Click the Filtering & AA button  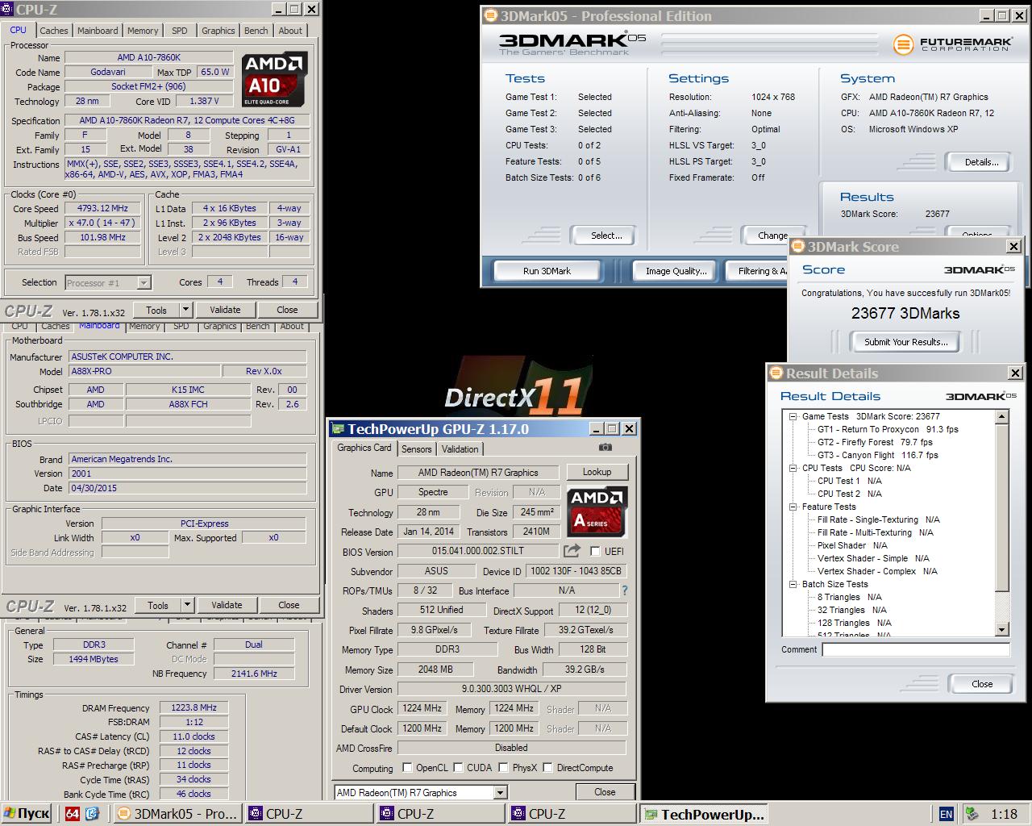(758, 271)
